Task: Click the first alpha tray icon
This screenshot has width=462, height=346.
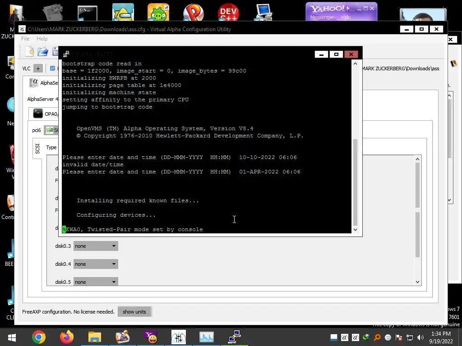Action: click(344, 337)
